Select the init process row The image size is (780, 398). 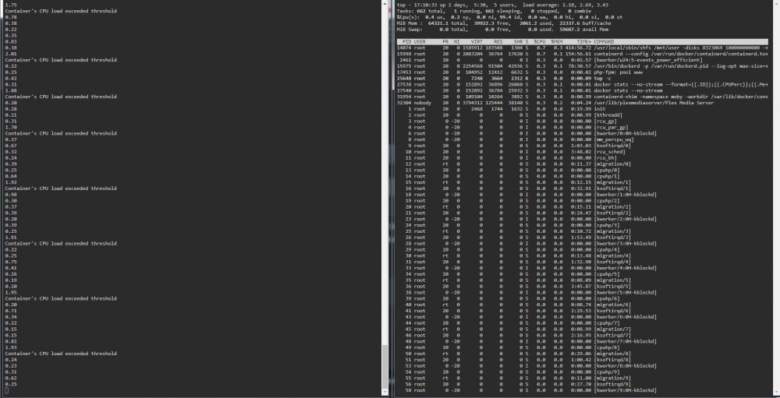pos(582,109)
